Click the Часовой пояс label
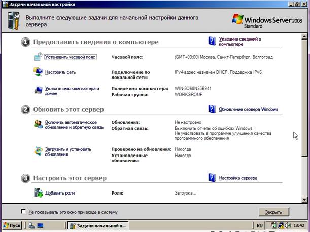This screenshot has height=232, width=310. [x=127, y=57]
